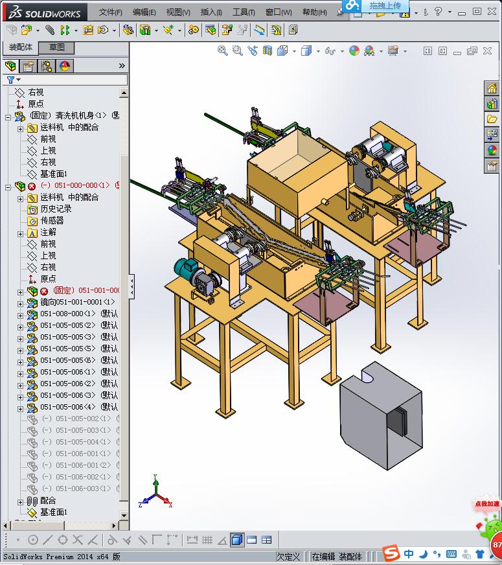The width and height of the screenshot is (502, 565).
Task: Click the Zoom to Area icon
Action: [237, 51]
